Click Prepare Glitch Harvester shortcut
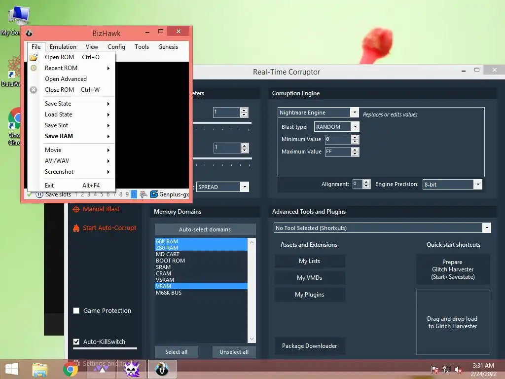This screenshot has height=379, width=505. tap(453, 270)
